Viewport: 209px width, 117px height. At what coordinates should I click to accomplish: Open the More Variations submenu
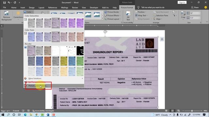(x=54, y=78)
